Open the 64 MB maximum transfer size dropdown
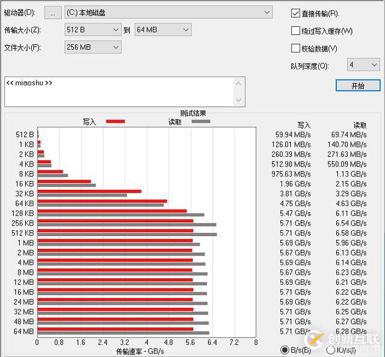 (x=163, y=29)
